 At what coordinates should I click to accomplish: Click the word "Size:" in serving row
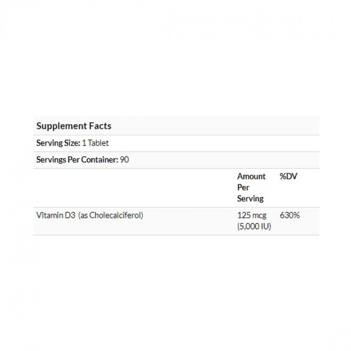click(x=72, y=143)
